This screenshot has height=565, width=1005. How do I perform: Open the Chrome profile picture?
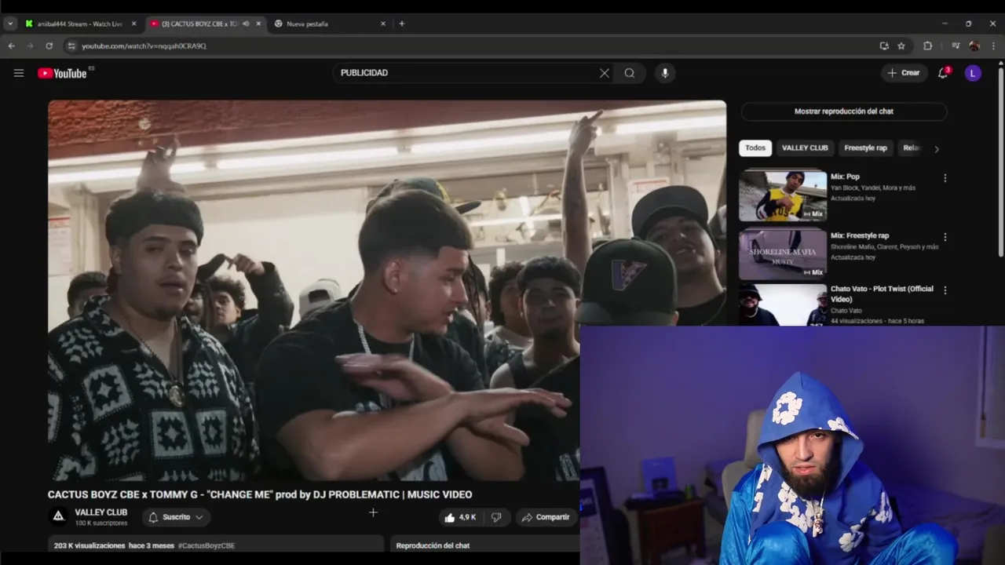974,46
